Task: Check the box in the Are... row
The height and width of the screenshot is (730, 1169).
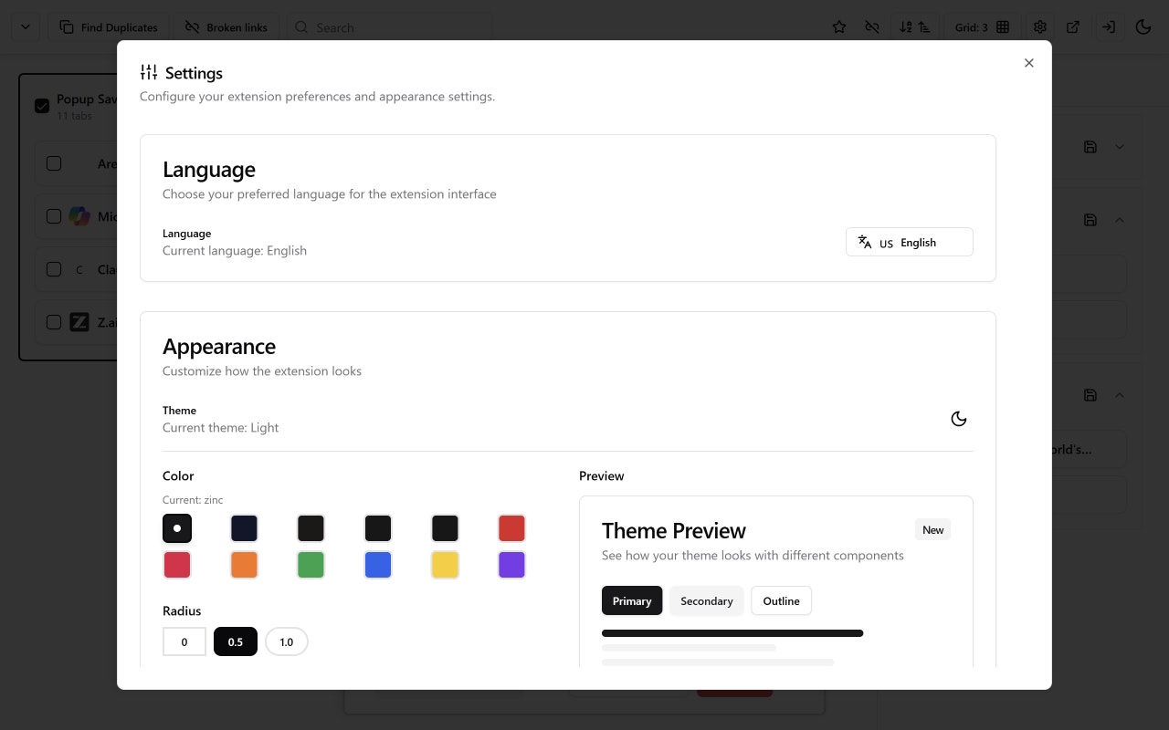Action: [54, 163]
